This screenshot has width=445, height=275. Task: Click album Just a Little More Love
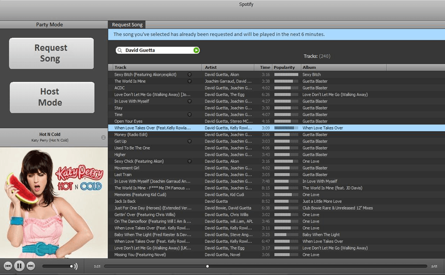pyautogui.click(x=322, y=201)
